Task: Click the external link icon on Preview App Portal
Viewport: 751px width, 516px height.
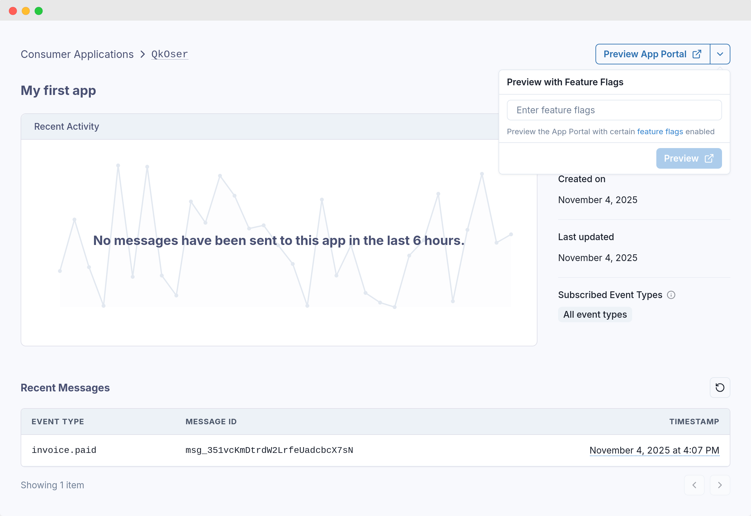Action: click(697, 54)
